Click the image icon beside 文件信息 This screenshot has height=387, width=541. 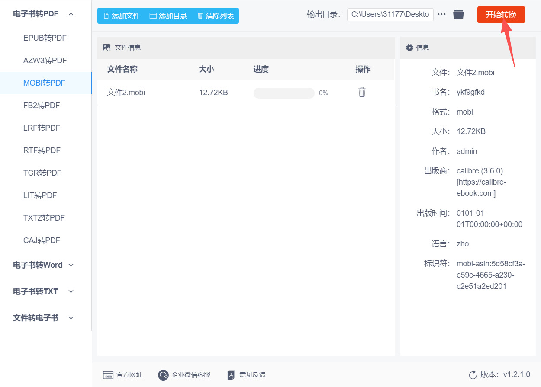click(x=107, y=48)
